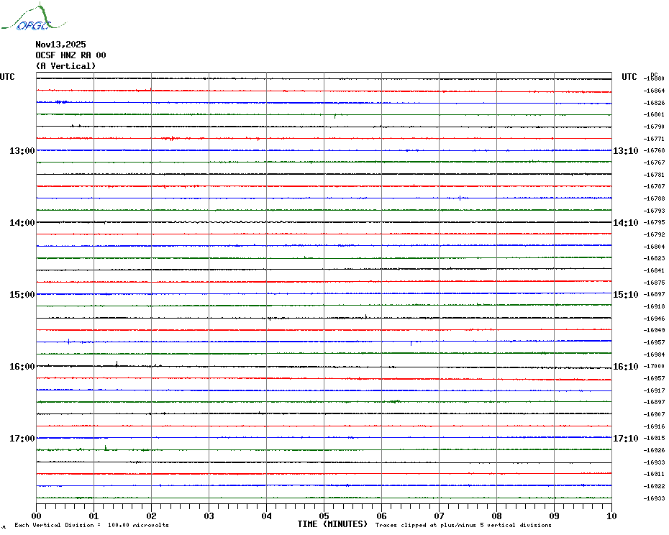Click the DC offset value '-16915'
The image size is (669, 535).
(x=654, y=438)
